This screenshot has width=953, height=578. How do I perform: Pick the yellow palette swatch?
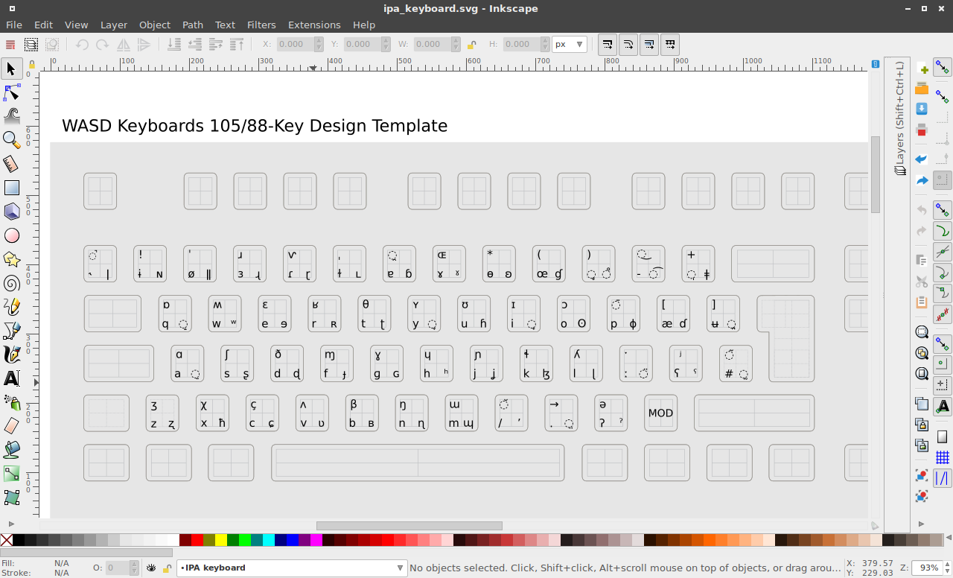tap(221, 540)
